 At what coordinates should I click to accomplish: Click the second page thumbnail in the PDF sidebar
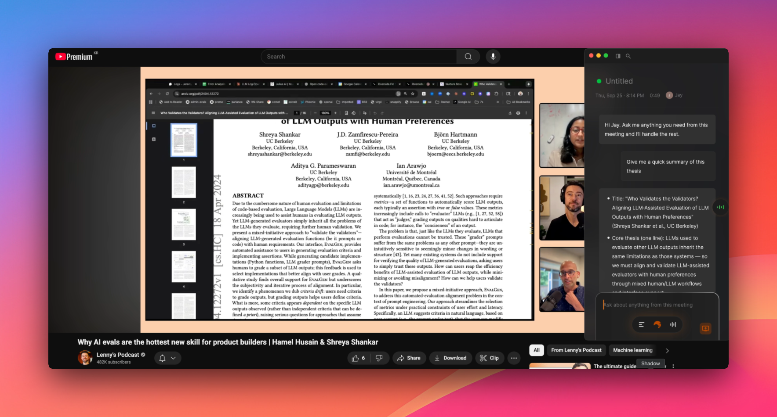click(x=184, y=182)
